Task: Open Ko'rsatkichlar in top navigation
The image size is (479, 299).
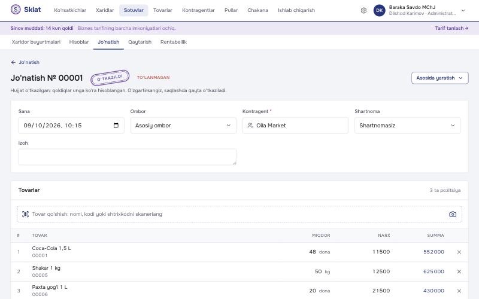Action: (70, 10)
